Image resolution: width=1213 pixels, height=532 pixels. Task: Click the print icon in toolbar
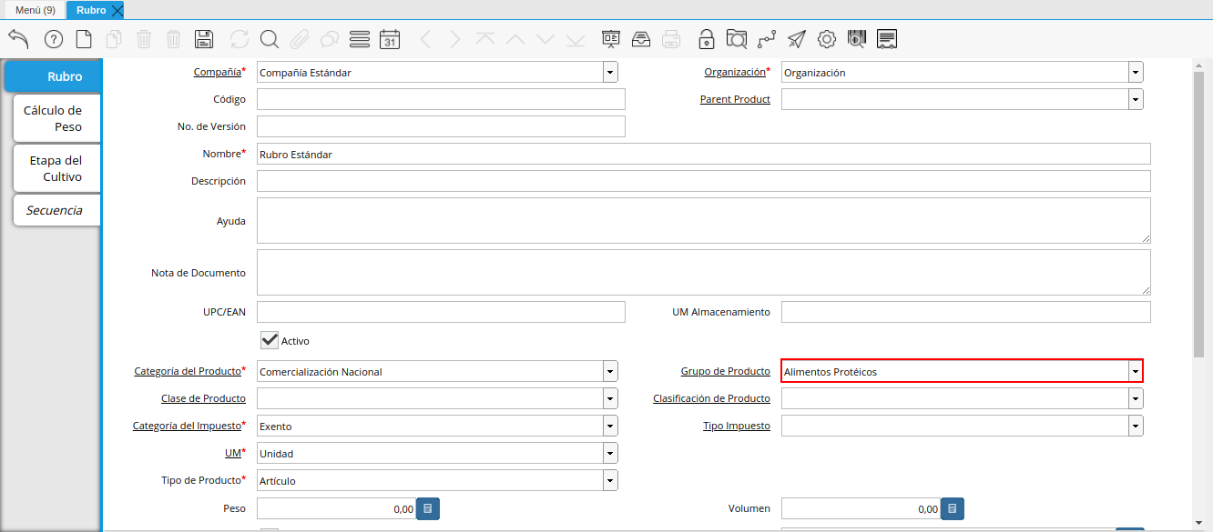point(671,39)
